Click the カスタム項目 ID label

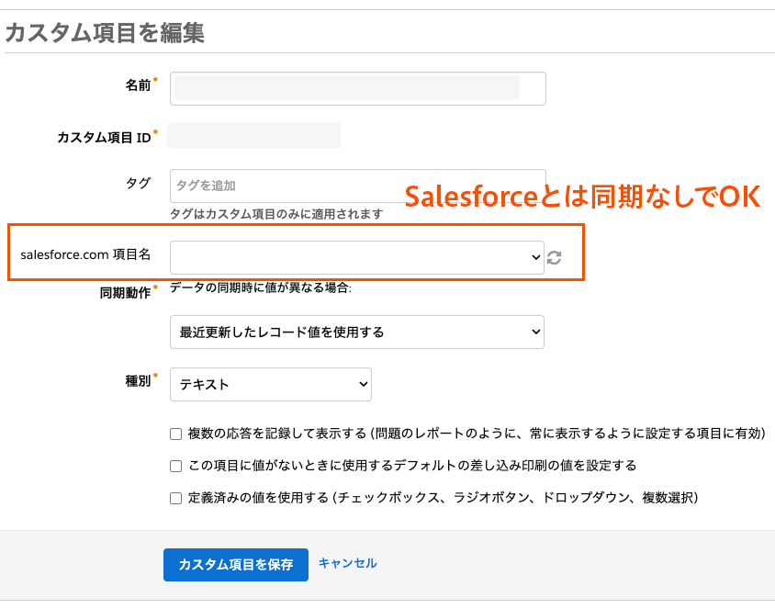click(x=104, y=137)
